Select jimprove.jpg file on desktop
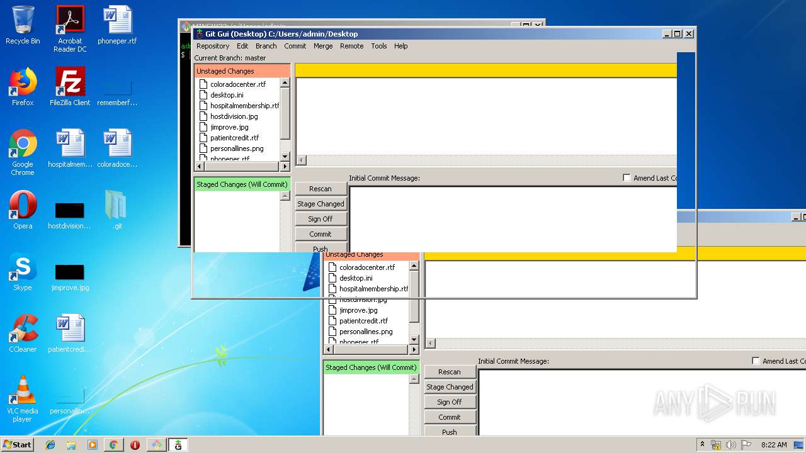 point(70,276)
